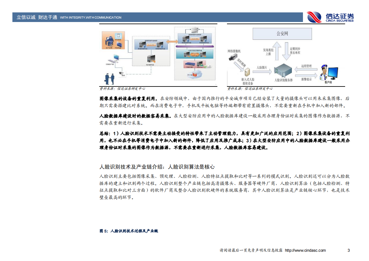Screen dimensions: 369x261
Task: Select the load balancer switch icon
Action: click(189, 64)
